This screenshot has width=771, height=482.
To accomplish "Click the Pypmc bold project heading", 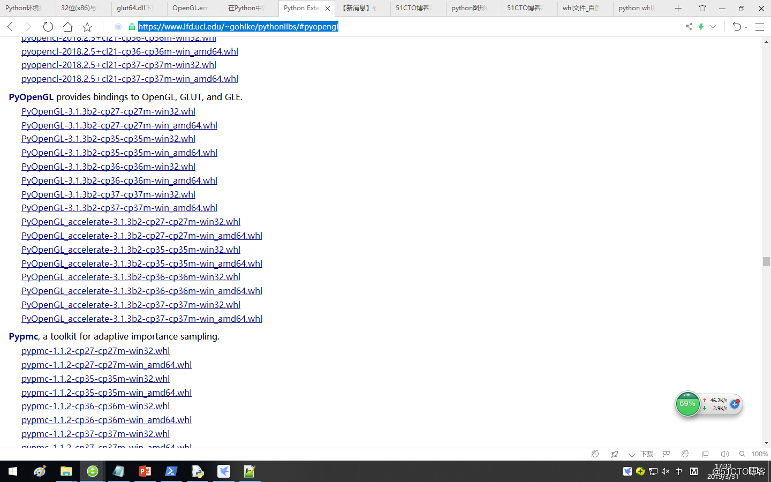I will click(24, 336).
